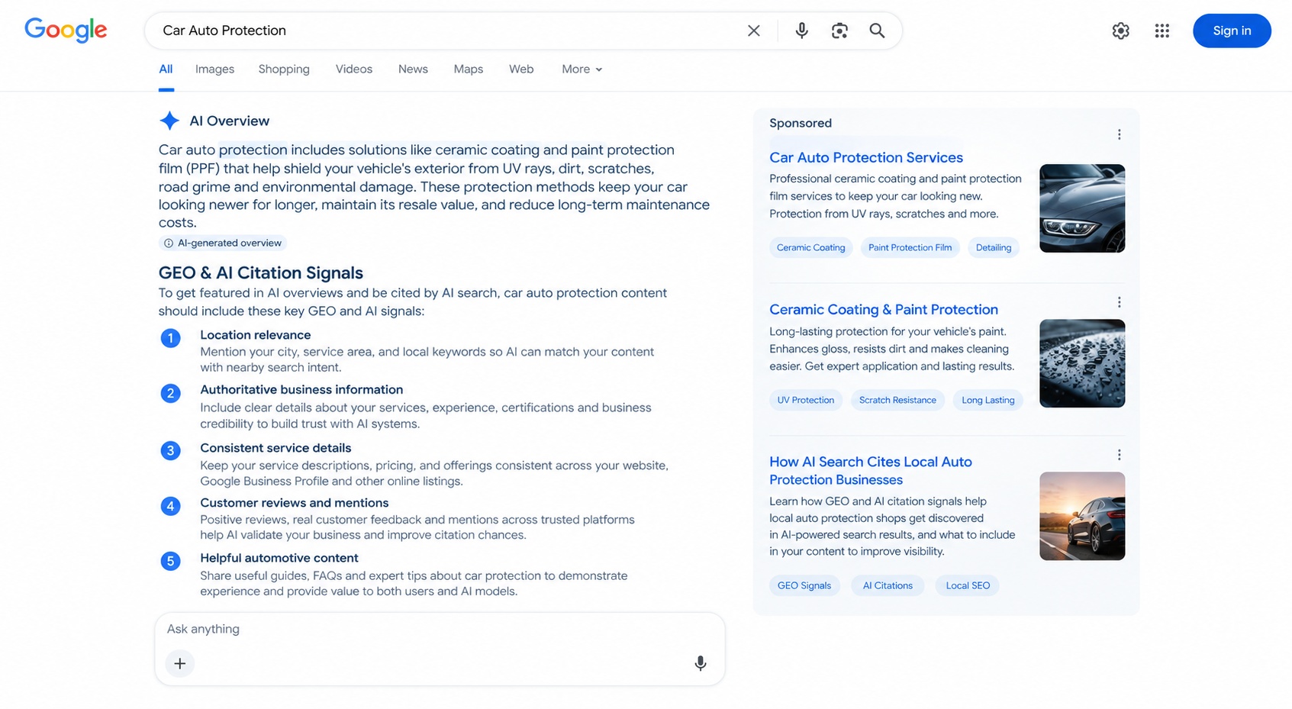
Task: Open Google Lens image search
Action: click(839, 31)
